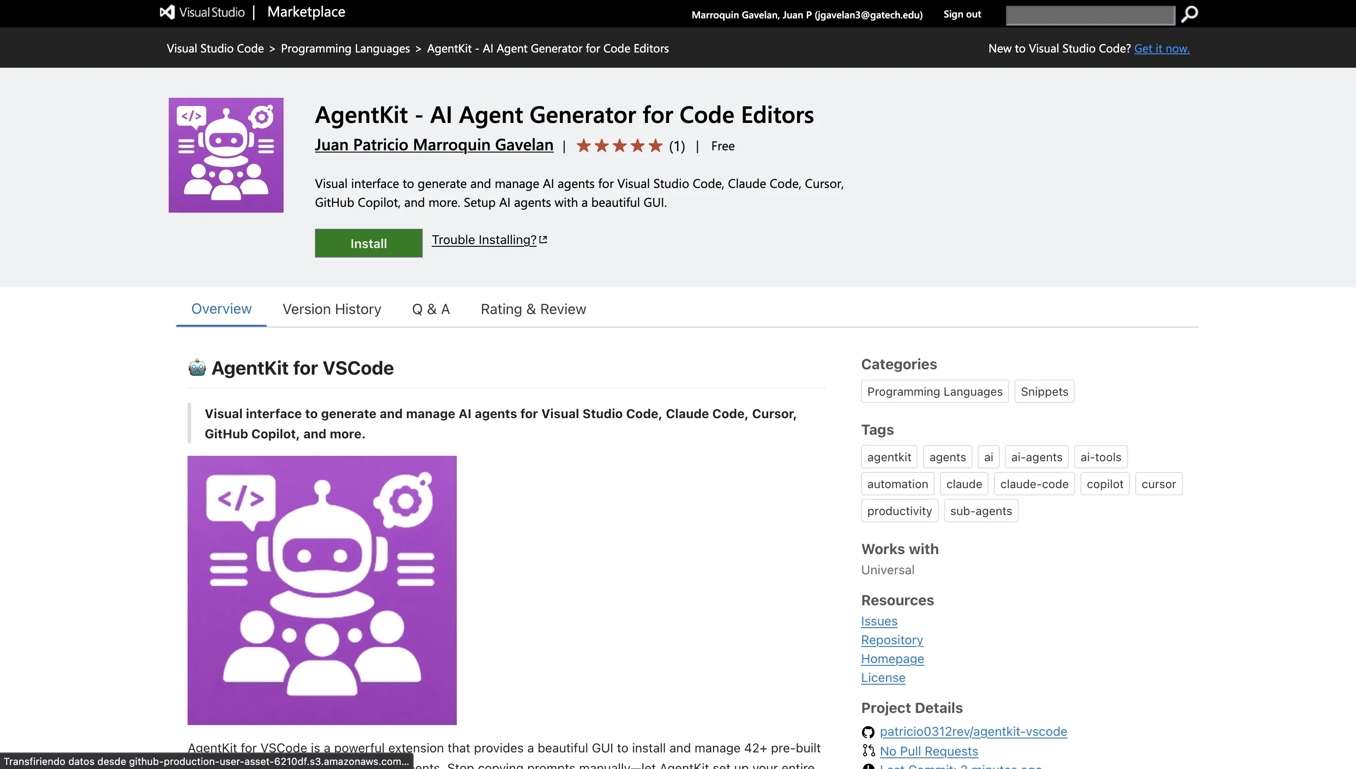The width and height of the screenshot is (1356, 769).
Task: Select the claude-code tag
Action: pos(1034,484)
